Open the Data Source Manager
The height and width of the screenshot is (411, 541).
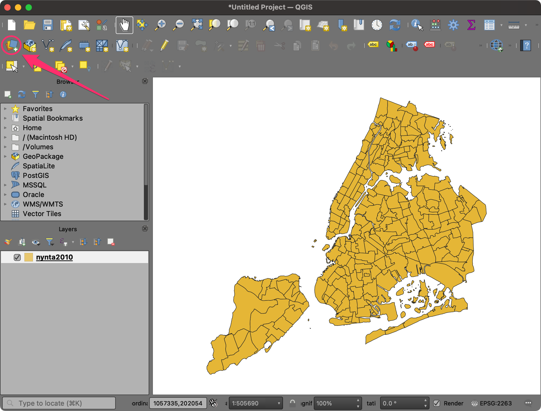(11, 45)
